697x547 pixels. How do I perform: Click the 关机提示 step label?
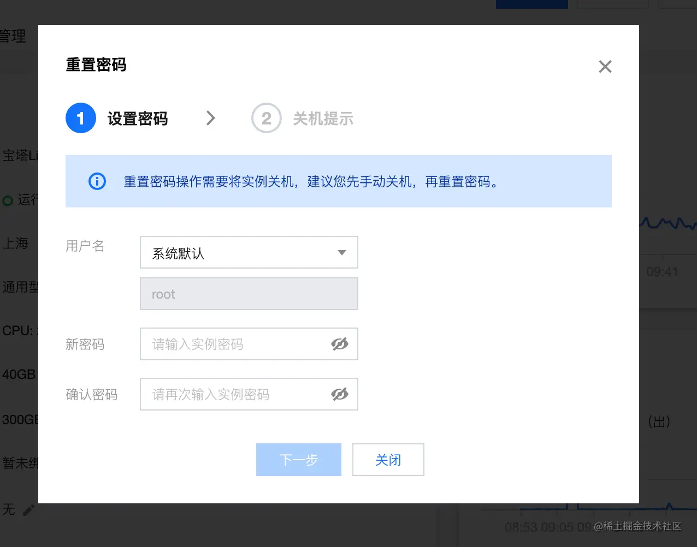pos(323,118)
